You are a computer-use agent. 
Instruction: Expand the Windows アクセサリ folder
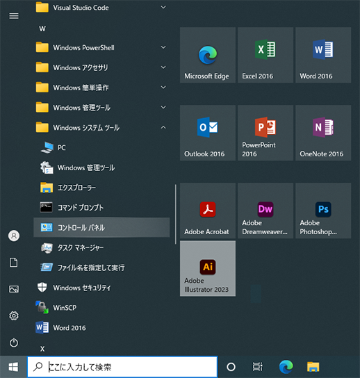click(x=101, y=67)
